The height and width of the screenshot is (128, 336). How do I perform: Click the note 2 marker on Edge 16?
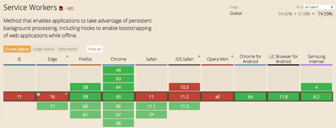[x=38, y=94]
